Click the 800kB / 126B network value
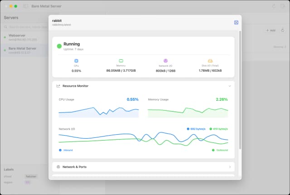 pos(165,71)
